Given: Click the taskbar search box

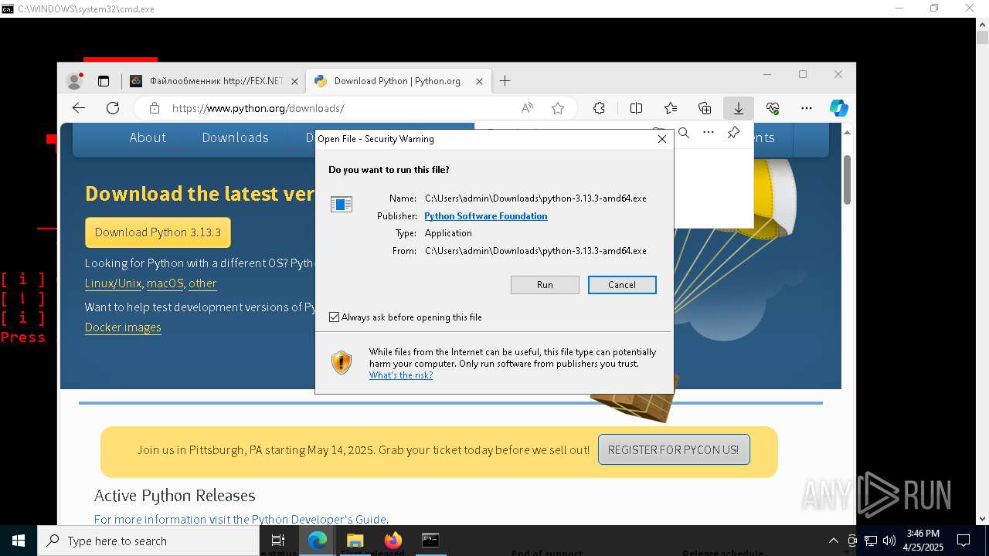Looking at the screenshot, I should pos(148,541).
